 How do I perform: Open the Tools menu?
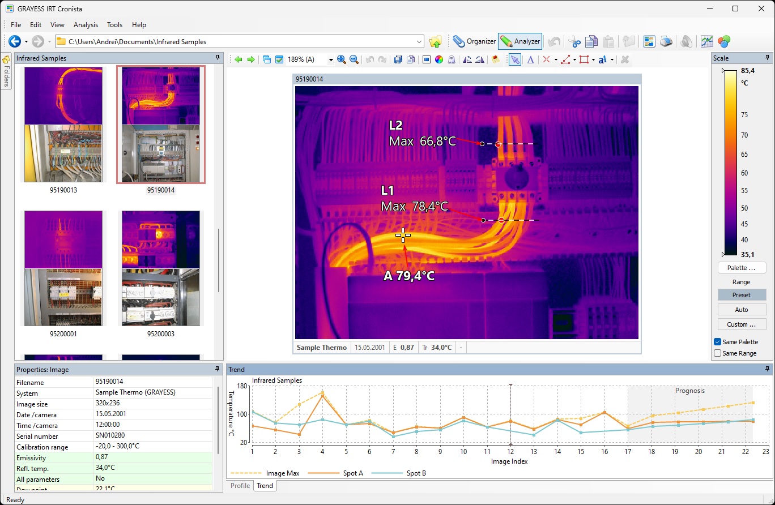[114, 25]
